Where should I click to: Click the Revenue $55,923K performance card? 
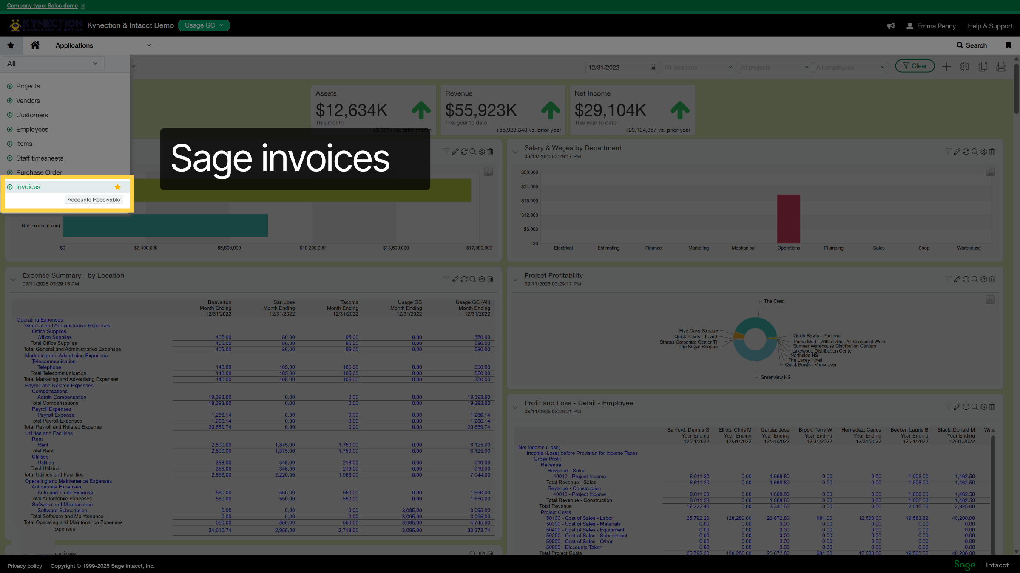pyautogui.click(x=503, y=110)
